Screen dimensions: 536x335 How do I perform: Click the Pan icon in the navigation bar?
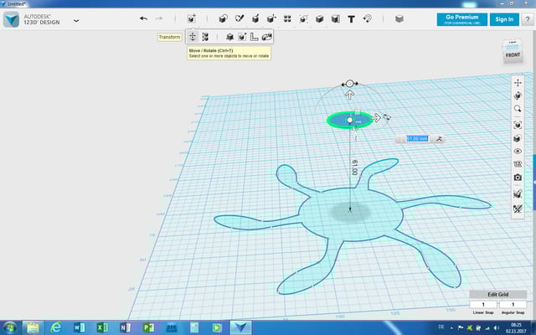coord(518,83)
